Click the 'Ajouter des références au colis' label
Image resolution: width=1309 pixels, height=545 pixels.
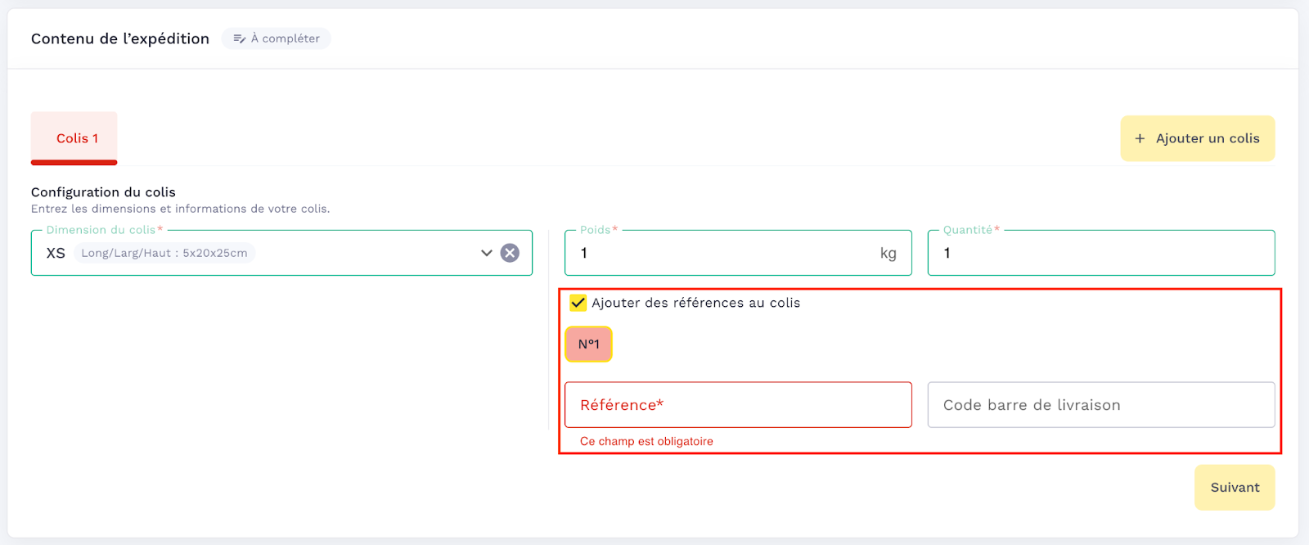pos(695,303)
